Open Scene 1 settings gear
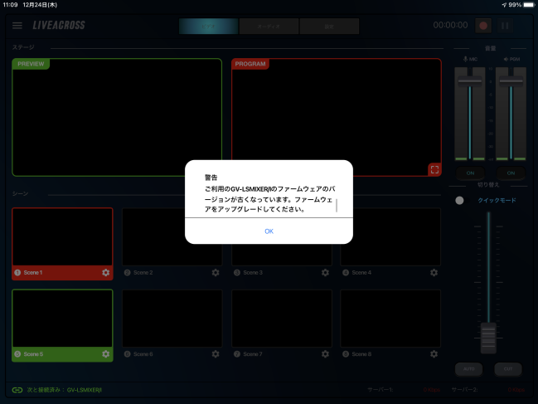 click(105, 272)
